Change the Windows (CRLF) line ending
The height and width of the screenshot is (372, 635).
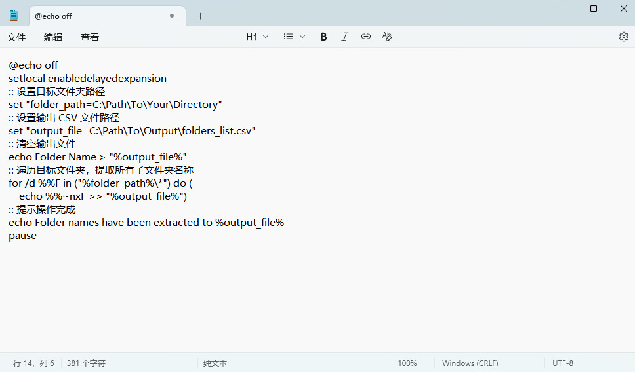(470, 363)
